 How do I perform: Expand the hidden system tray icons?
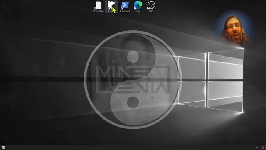(257, 147)
